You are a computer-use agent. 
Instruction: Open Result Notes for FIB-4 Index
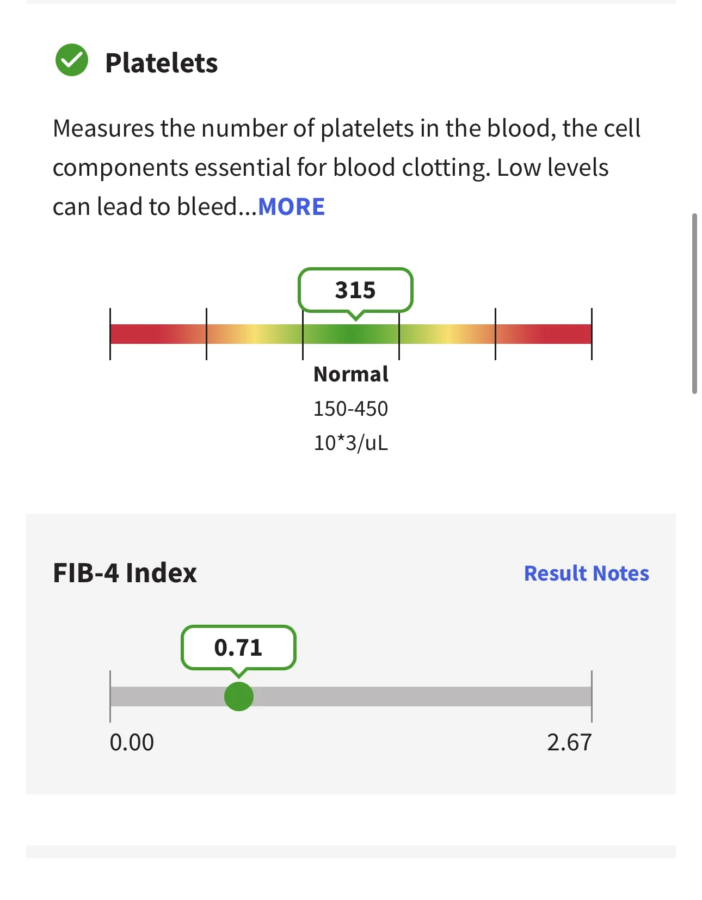[586, 573]
